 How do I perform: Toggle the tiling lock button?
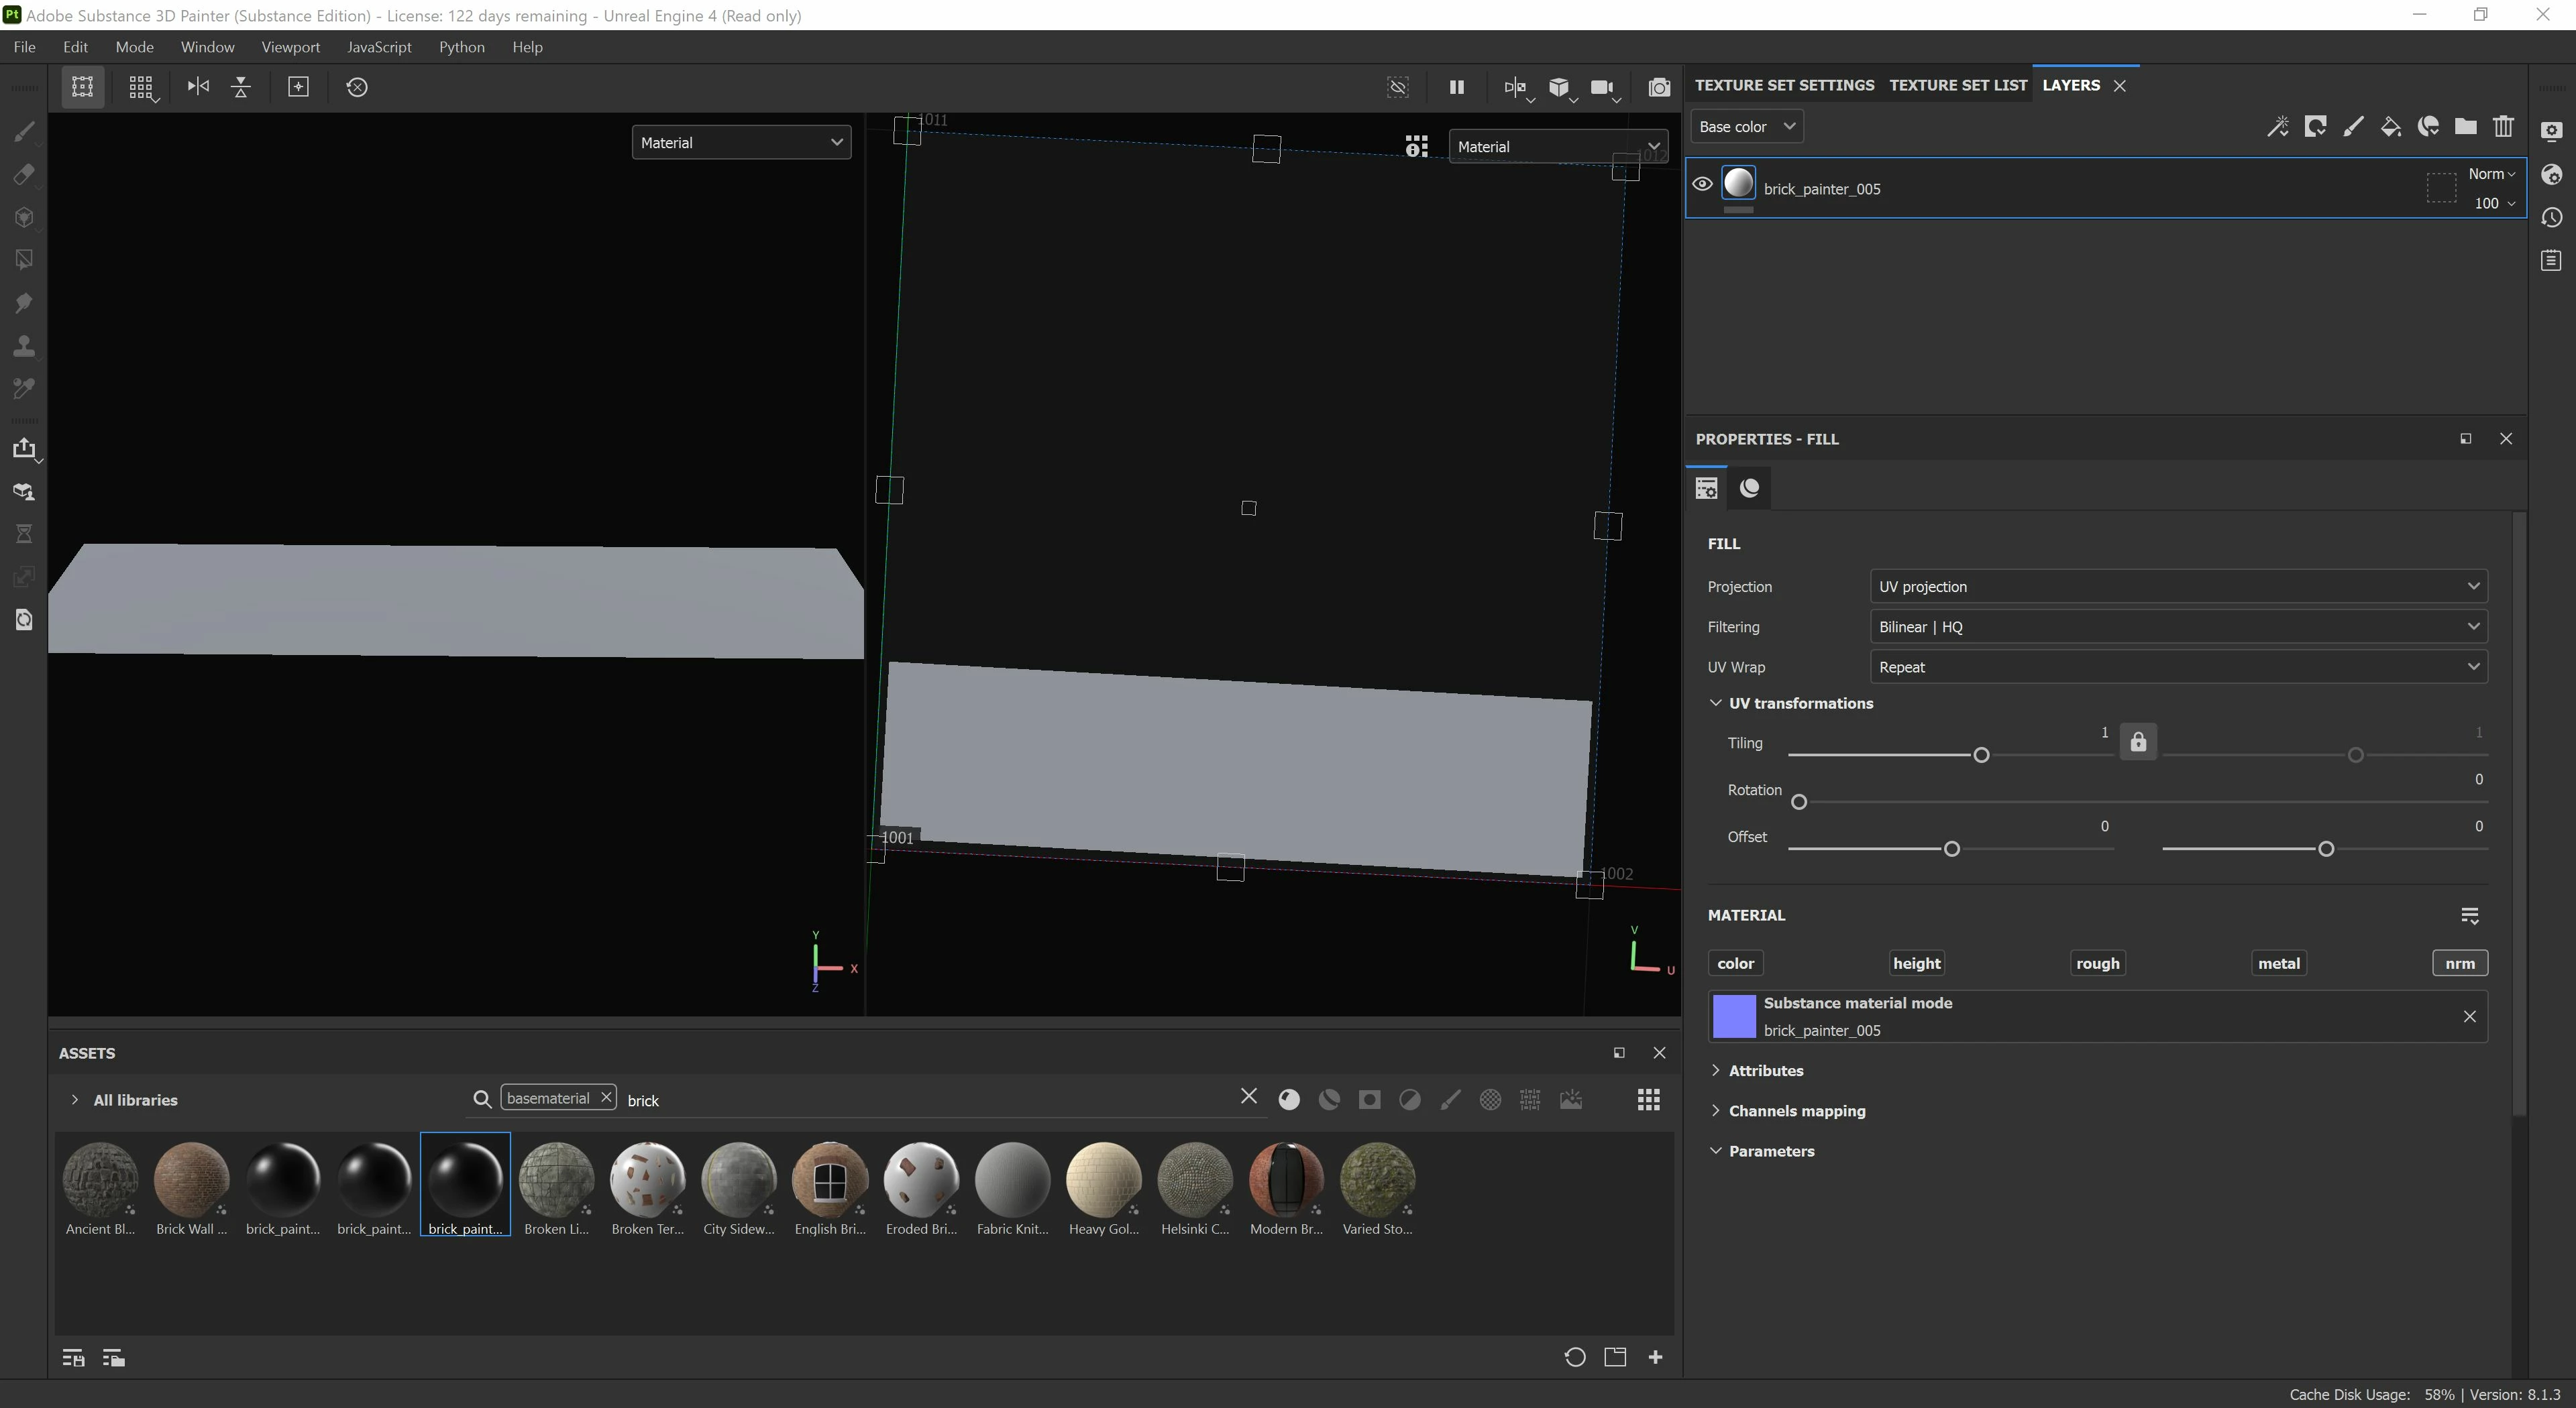point(2138,742)
